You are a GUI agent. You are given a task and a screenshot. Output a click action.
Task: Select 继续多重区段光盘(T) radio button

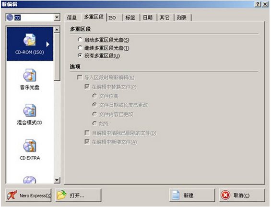(80, 48)
